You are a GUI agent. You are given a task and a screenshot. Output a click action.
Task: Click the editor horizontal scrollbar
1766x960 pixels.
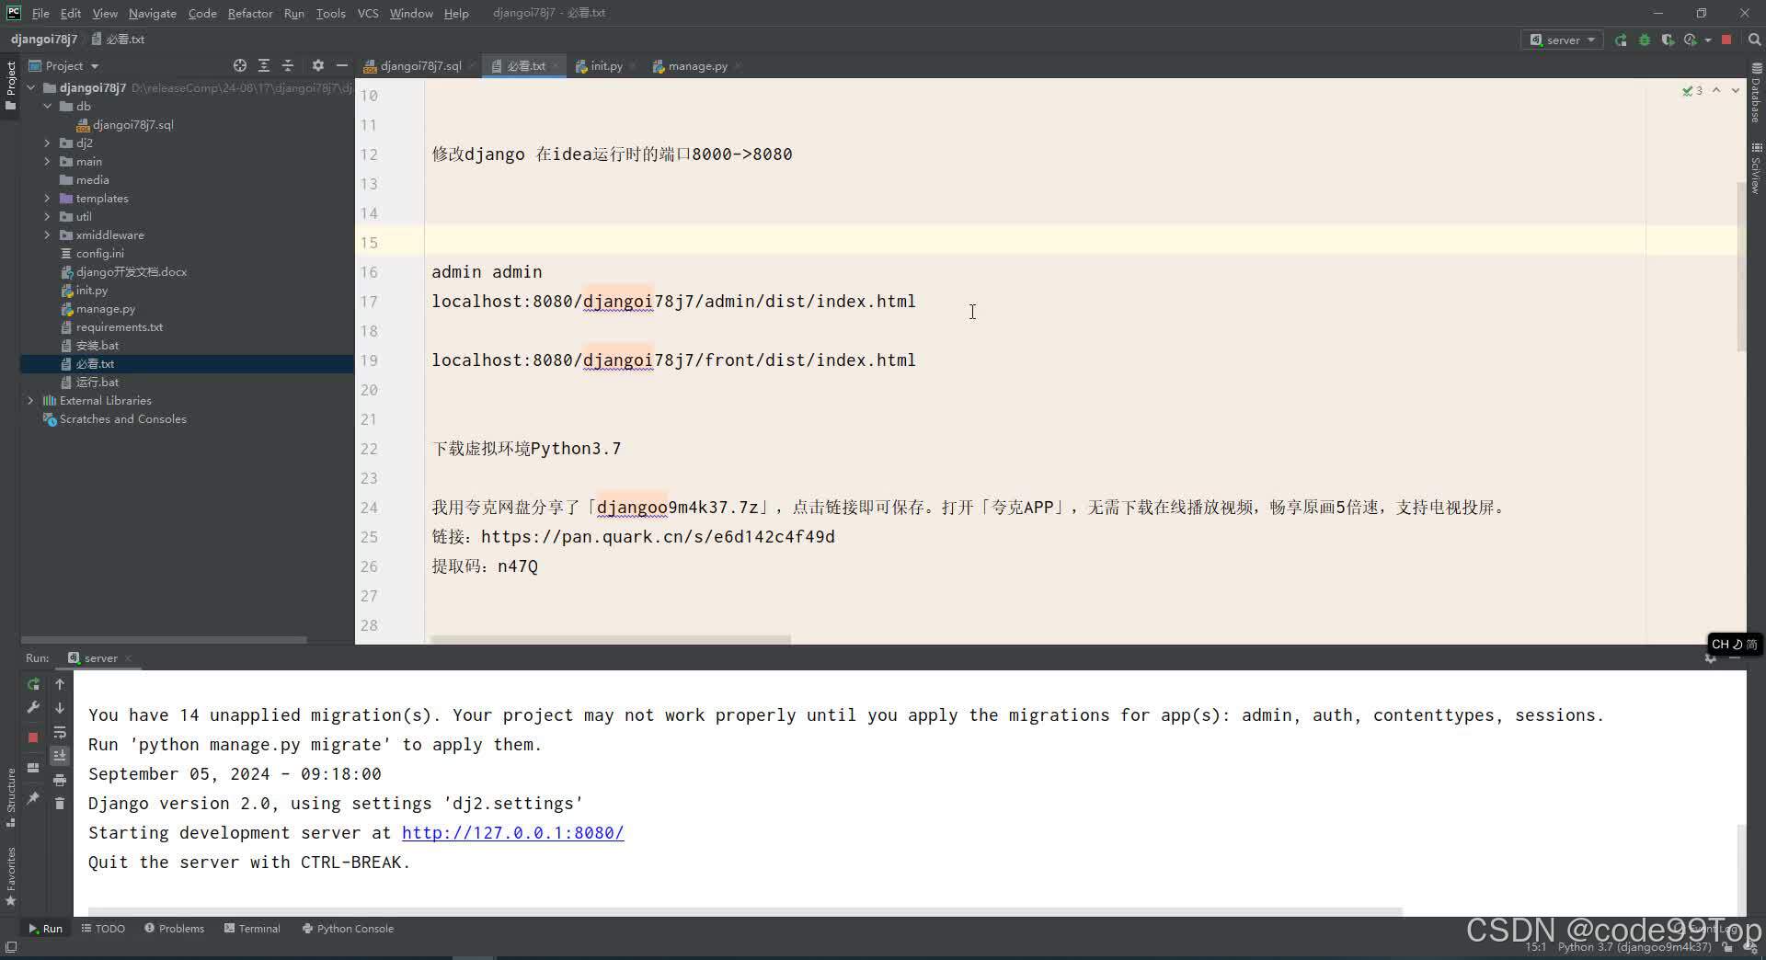609,639
